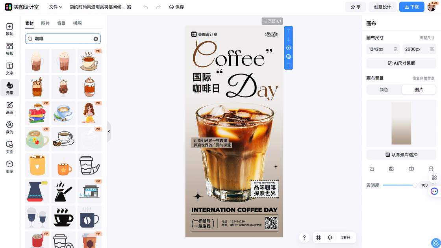Image resolution: width=441 pixels, height=248 pixels.
Task: Click the undo arrow in top bar
Action: 146,7
